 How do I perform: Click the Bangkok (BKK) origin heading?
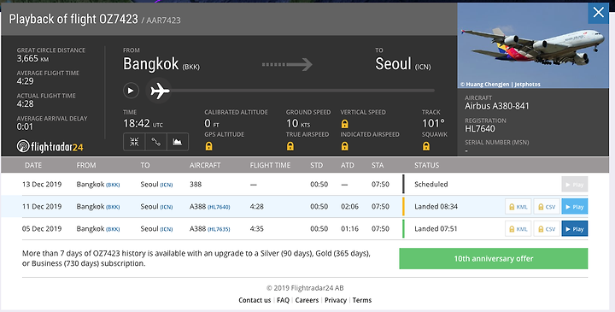click(161, 64)
